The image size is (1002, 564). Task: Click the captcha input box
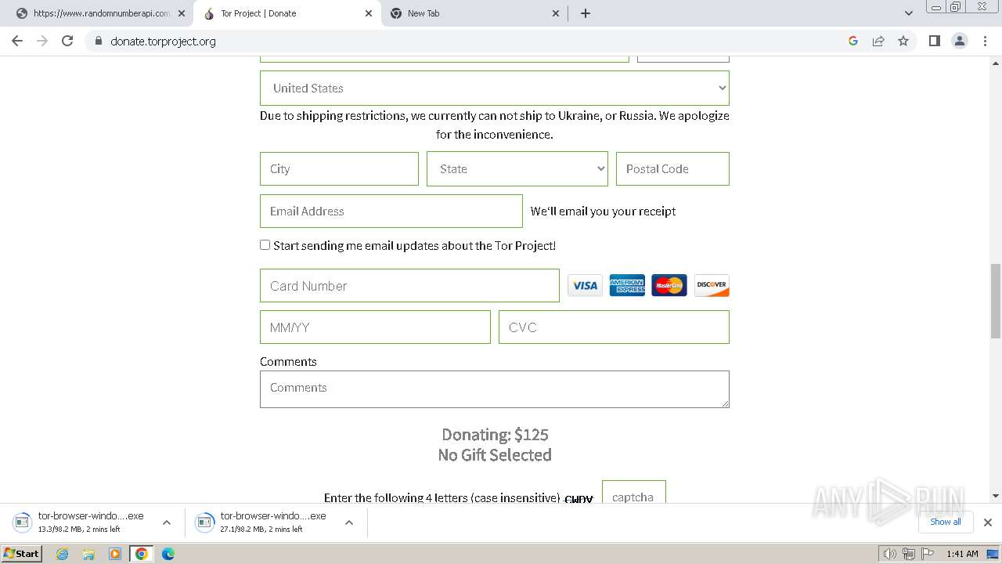(x=634, y=492)
